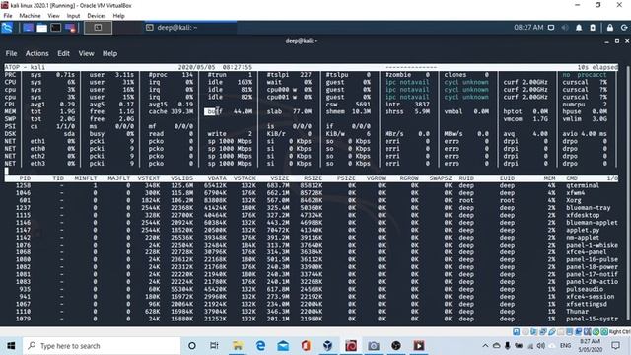Open the VirtualBox window File menu

[x=8, y=16]
